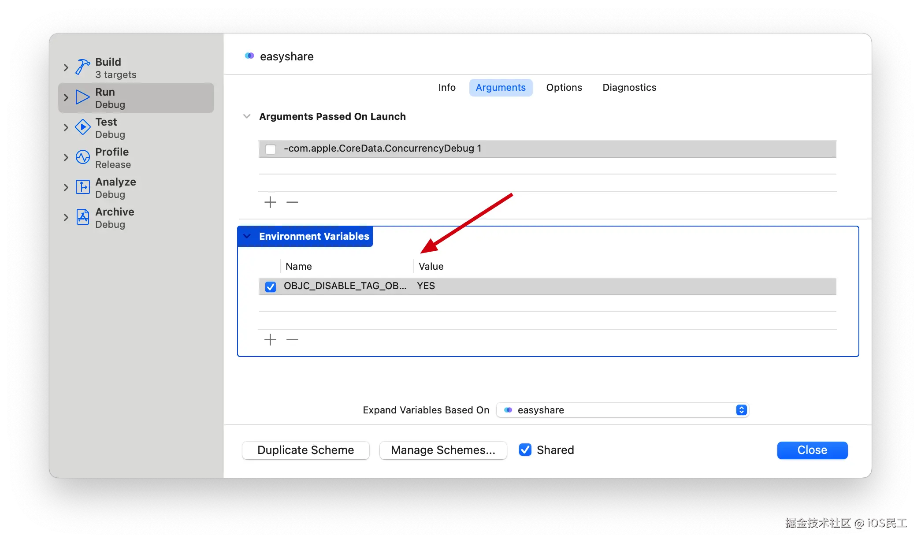This screenshot has height=543, width=921.
Task: Add an environment variable with plus
Action: point(270,340)
